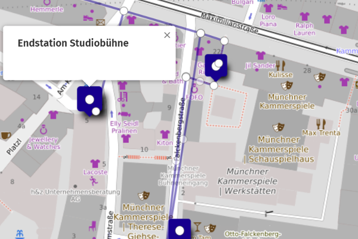Screen dimensions: 358x239
Task: Click the envelope post box icon
Action: 100,22
